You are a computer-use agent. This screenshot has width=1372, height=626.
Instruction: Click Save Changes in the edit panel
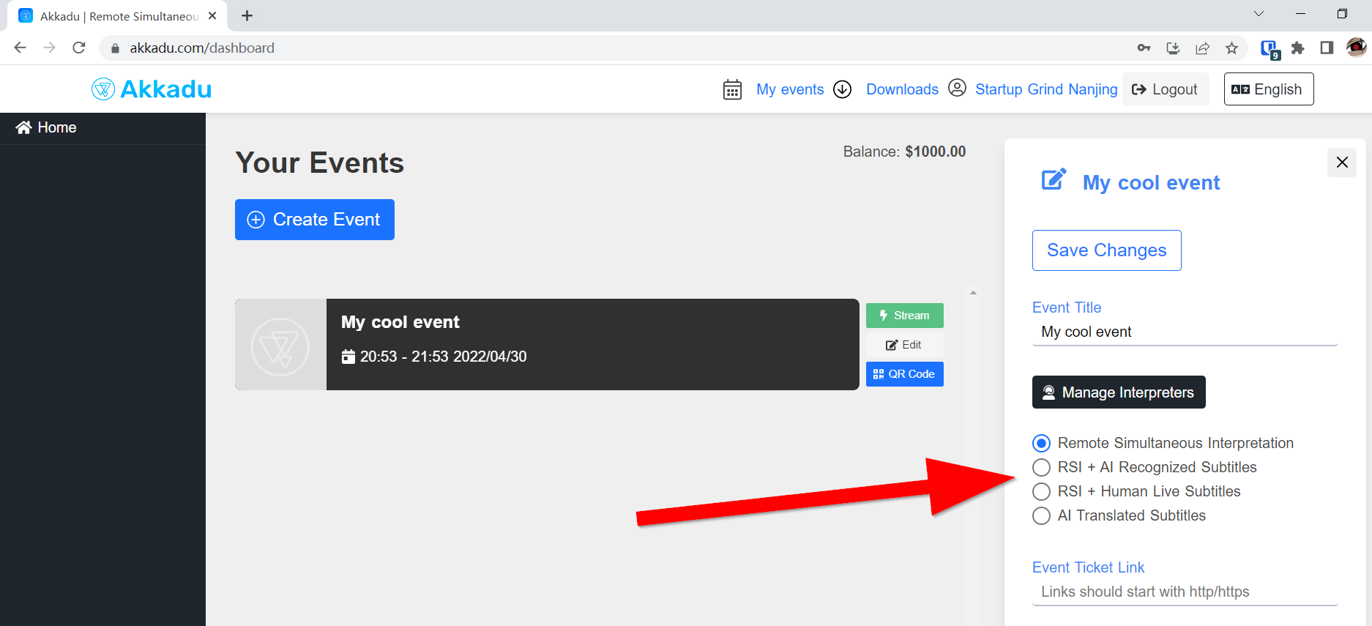click(1106, 250)
